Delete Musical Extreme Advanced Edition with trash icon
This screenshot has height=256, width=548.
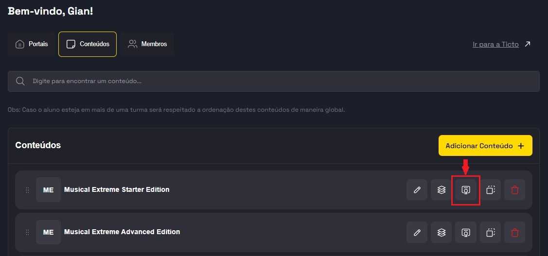tap(514, 232)
